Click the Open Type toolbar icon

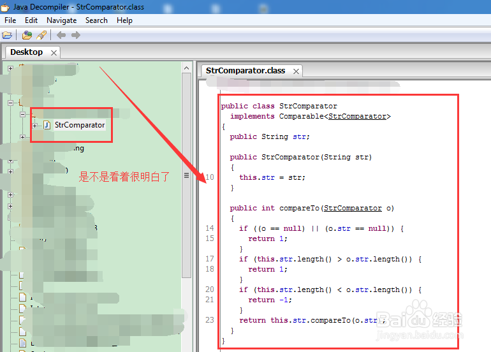[x=27, y=35]
